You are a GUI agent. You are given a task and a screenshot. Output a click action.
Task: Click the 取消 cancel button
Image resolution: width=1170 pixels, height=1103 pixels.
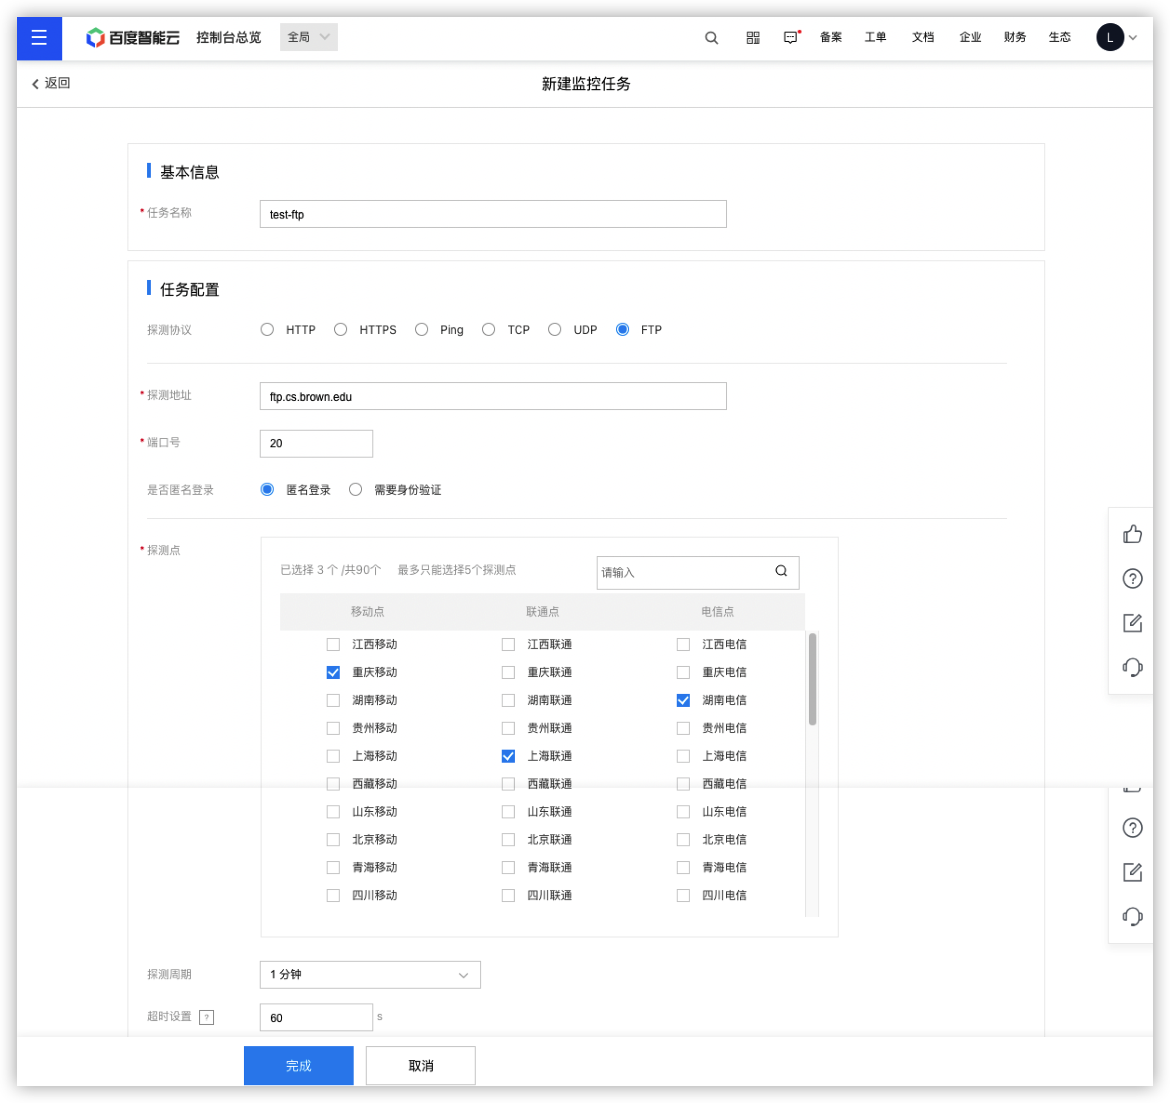[420, 1065]
